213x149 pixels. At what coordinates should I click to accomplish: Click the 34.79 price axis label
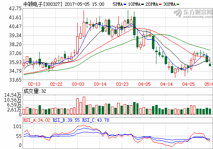(15, 71)
